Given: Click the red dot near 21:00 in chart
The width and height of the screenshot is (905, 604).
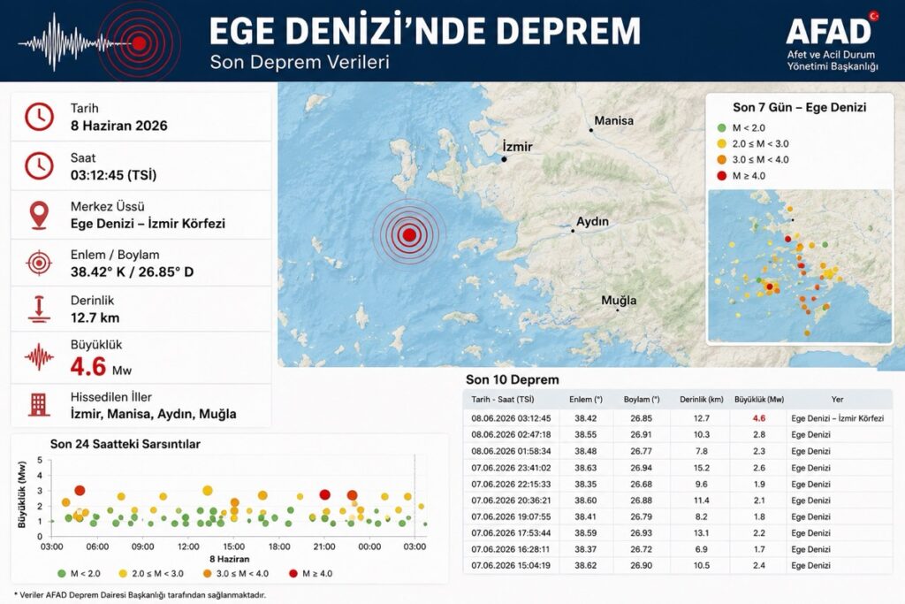Looking at the screenshot, I should coord(325,494).
